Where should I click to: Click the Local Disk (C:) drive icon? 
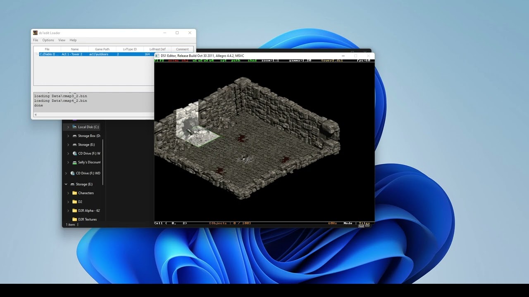point(74,127)
